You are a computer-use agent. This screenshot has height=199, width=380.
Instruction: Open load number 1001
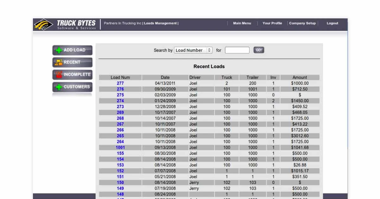(x=120, y=147)
